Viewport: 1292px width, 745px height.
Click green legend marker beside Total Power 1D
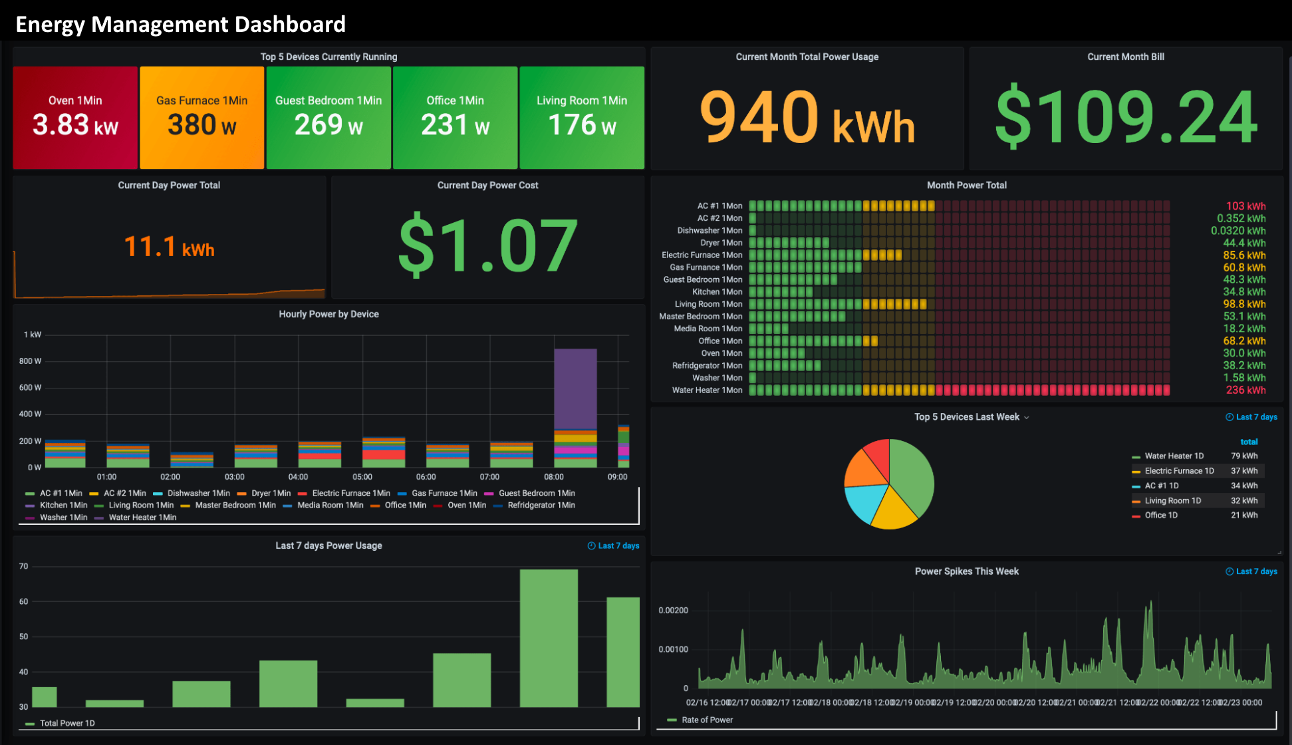click(29, 724)
